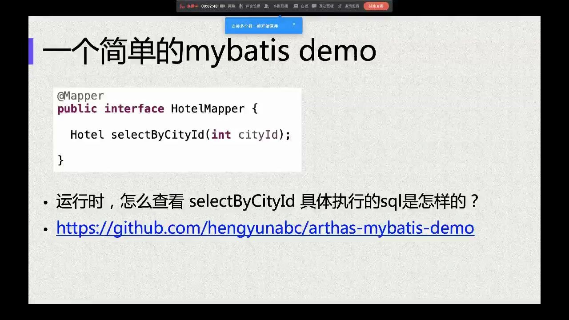Open the interactive panel

[323, 6]
